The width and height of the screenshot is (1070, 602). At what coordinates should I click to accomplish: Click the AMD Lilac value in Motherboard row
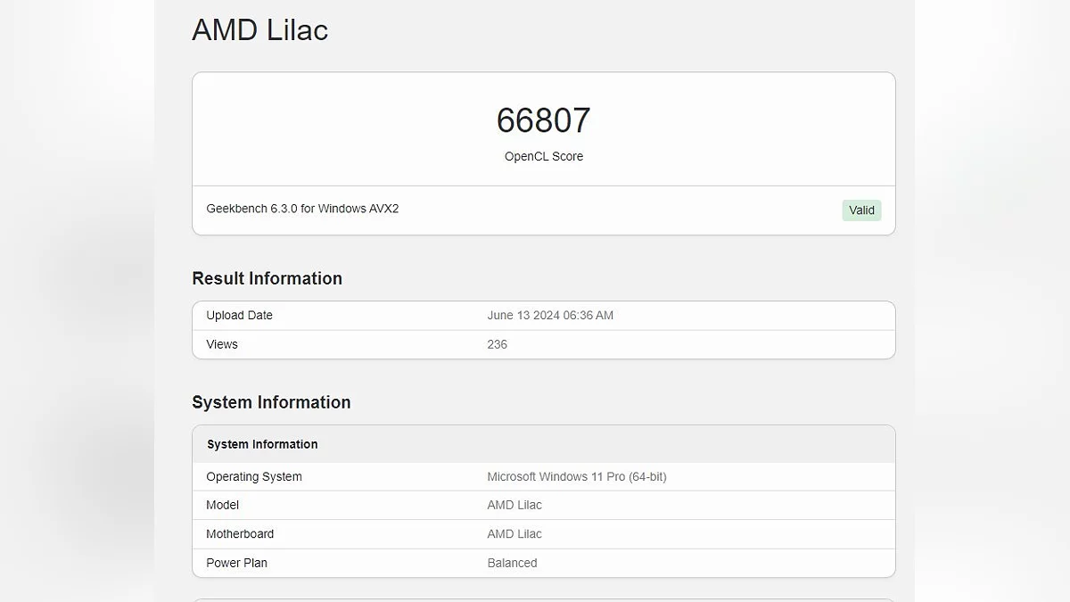[514, 534]
